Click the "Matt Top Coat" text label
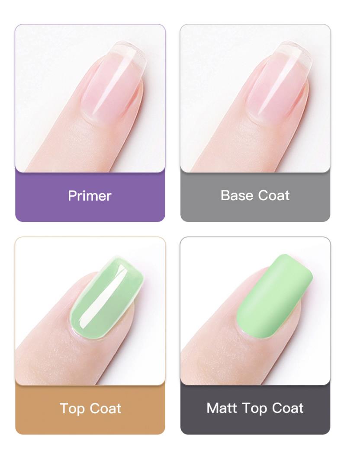Image resolution: width=344 pixels, height=457 pixels. tap(255, 408)
